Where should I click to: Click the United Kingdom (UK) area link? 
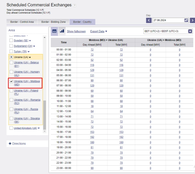coord(25,128)
